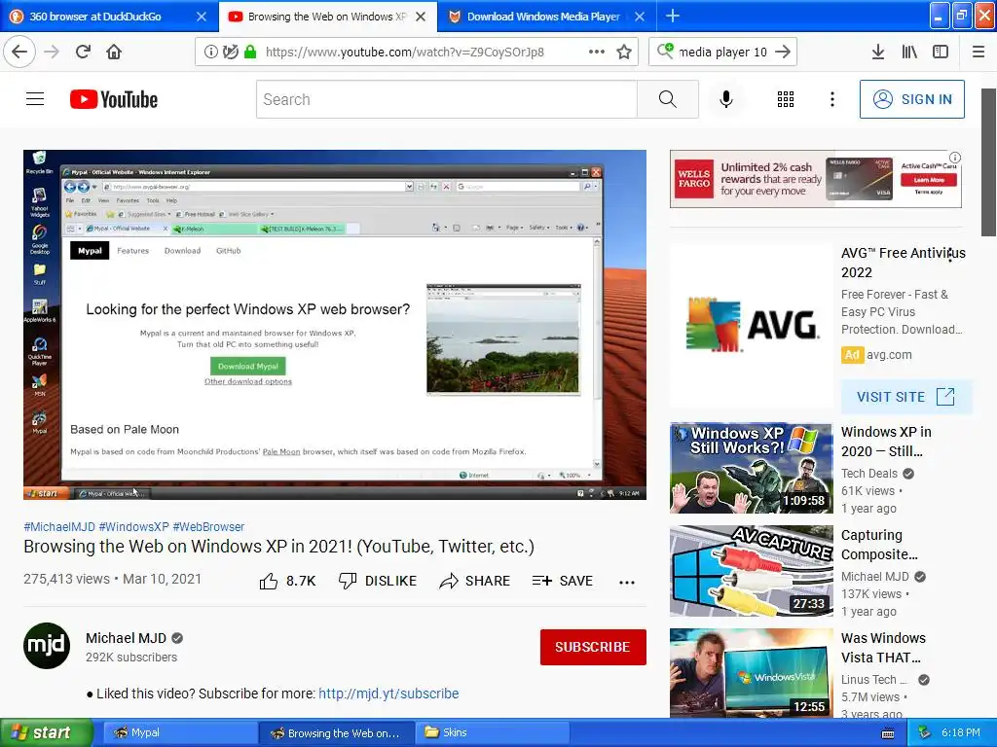Open more actions ellipsis under video
Screen dimensions: 997x747
coord(627,582)
